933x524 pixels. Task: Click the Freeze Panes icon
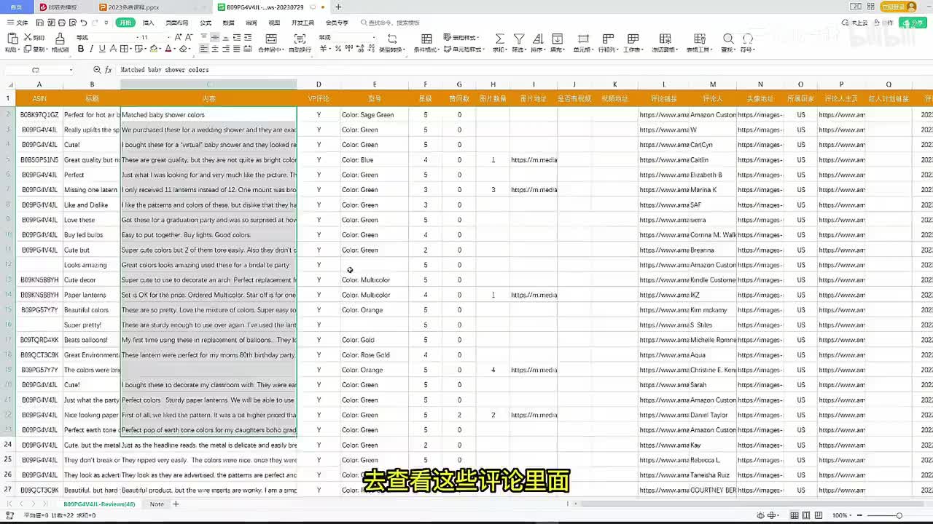[665, 39]
